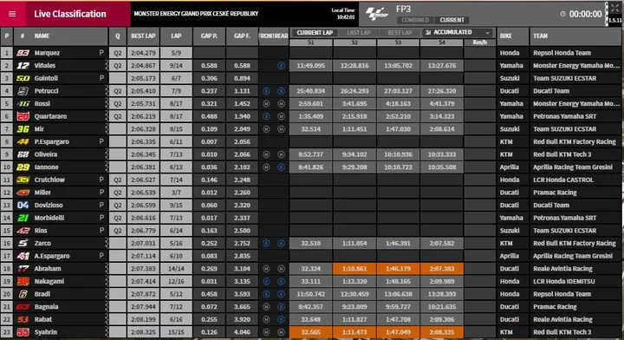Click Rossi's rear tyre indicator
Image resolution: width=624 pixels, height=340 pixels.
[x=281, y=104]
